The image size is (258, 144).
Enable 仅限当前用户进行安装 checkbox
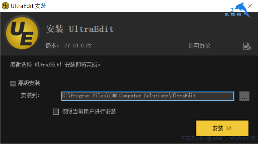(56, 112)
